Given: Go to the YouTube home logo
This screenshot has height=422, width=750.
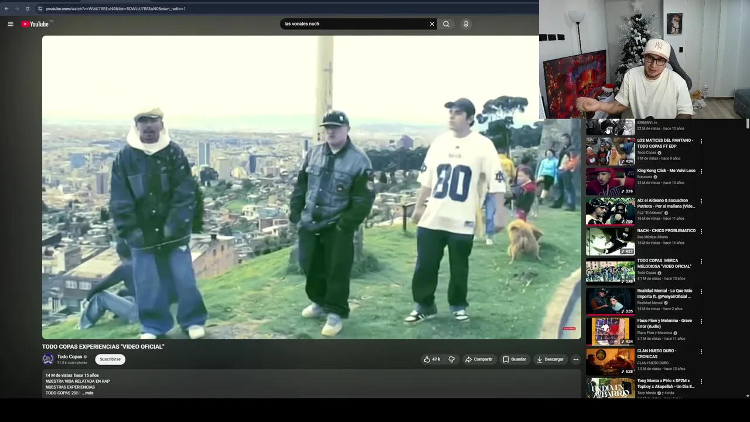Looking at the screenshot, I should click(x=35, y=24).
